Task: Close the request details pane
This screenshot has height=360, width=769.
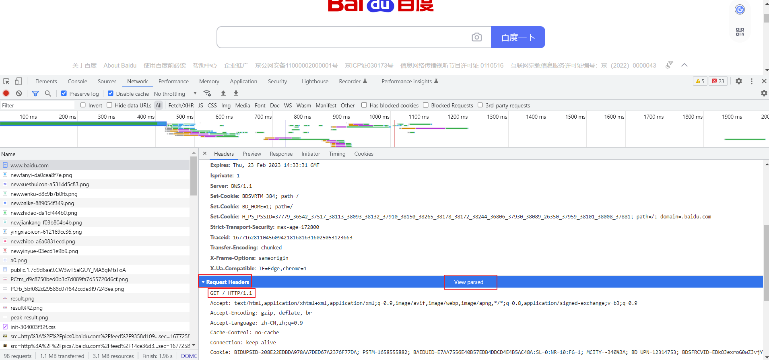Action: point(205,154)
